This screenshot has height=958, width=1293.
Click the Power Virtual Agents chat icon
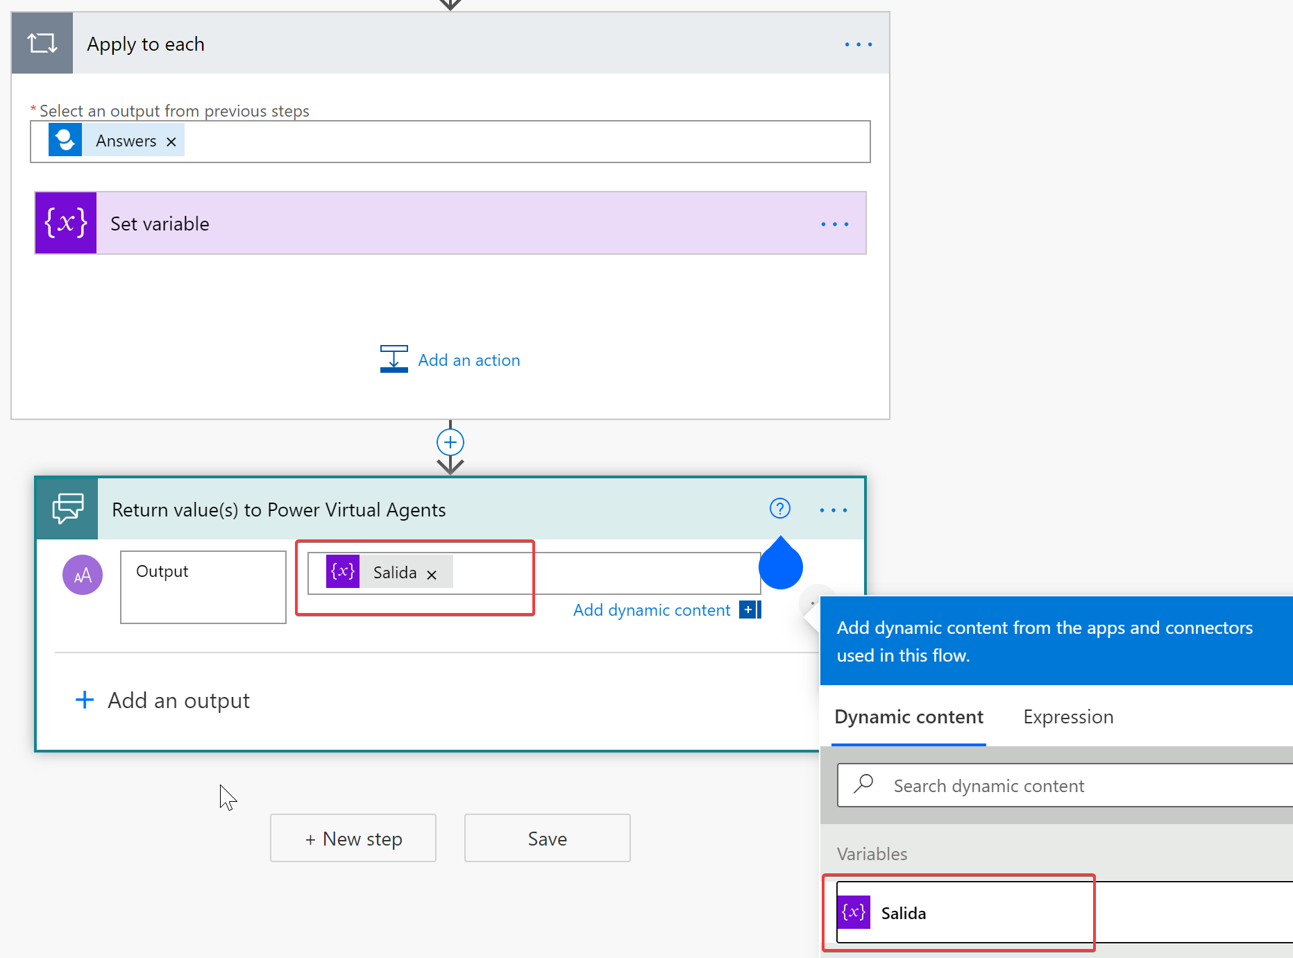pyautogui.click(x=67, y=509)
